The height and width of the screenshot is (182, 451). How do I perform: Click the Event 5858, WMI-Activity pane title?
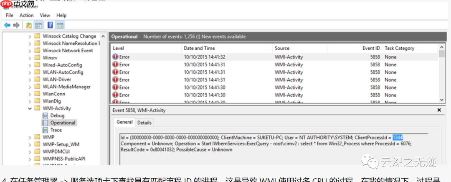click(139, 110)
